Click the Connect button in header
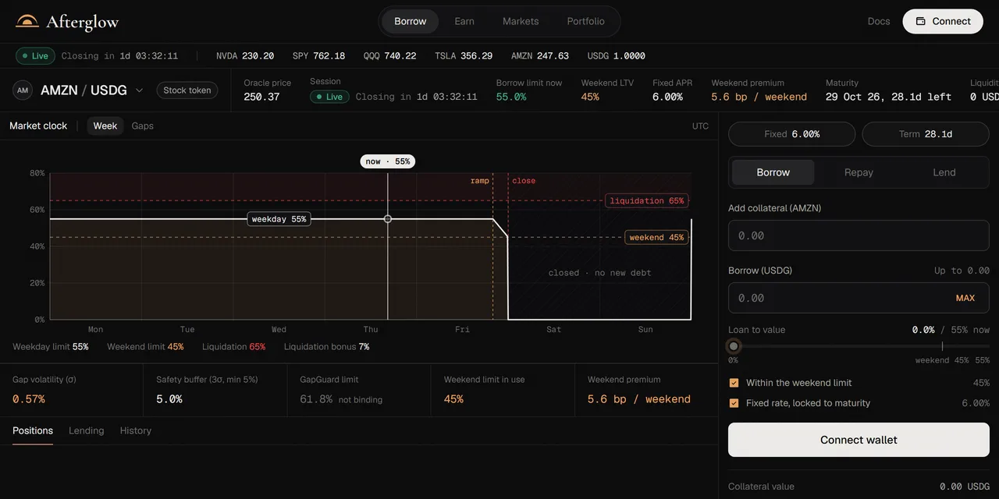The image size is (999, 499). click(x=943, y=21)
